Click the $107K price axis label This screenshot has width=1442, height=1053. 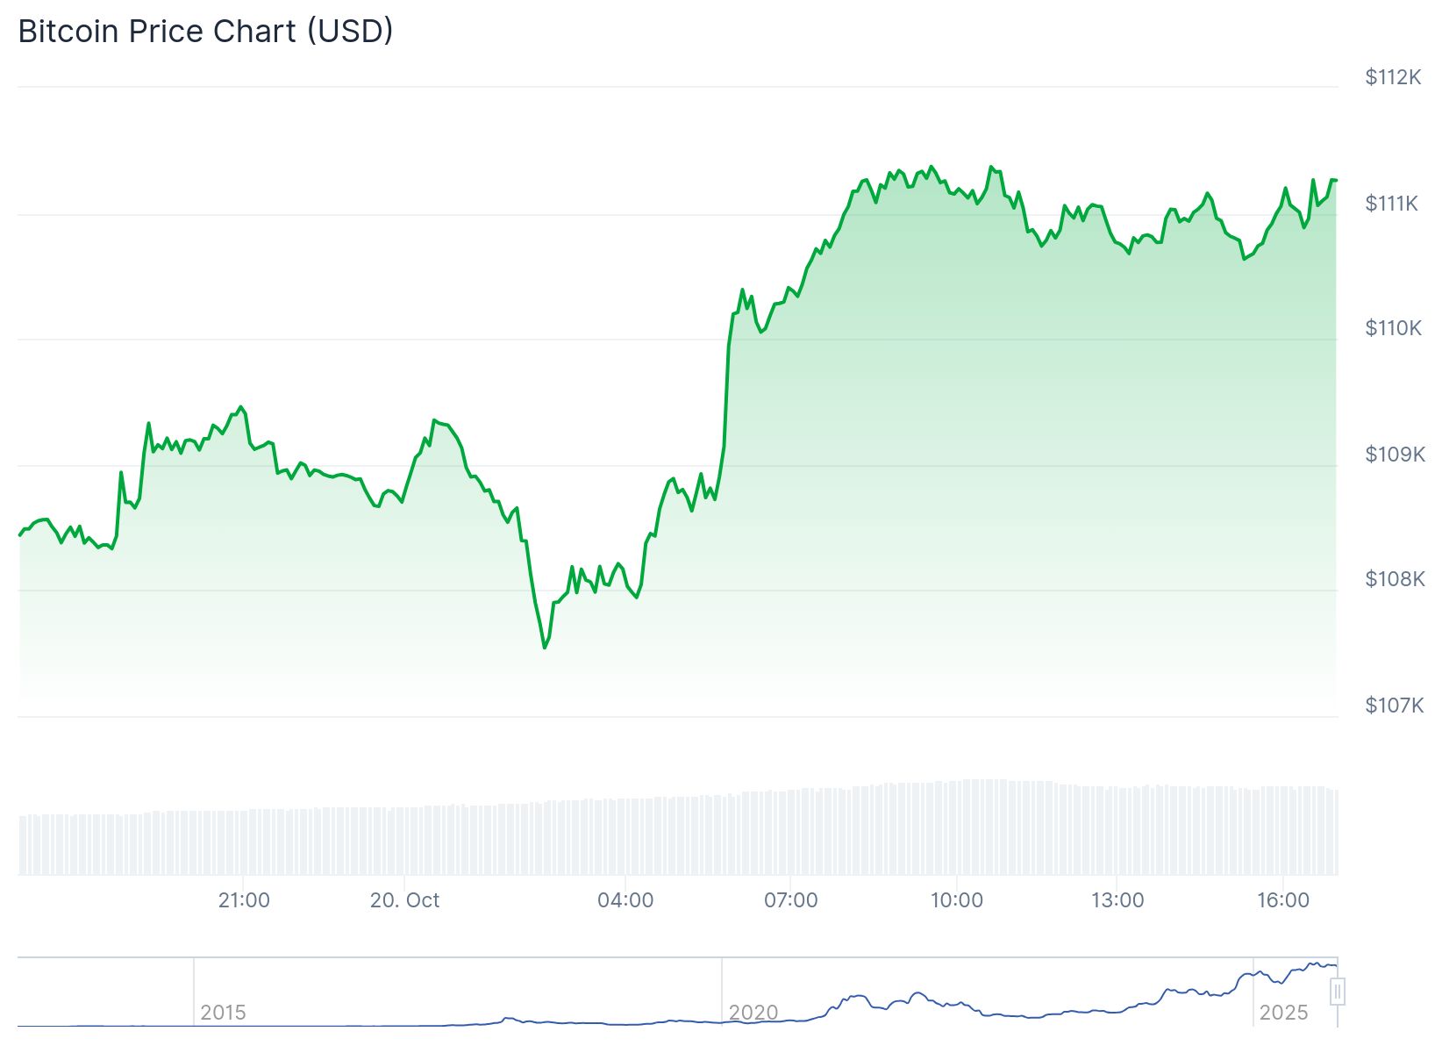click(1394, 705)
